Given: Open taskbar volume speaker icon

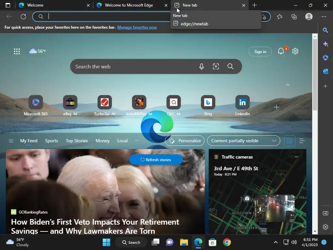Looking at the screenshot, I should point(294,242).
